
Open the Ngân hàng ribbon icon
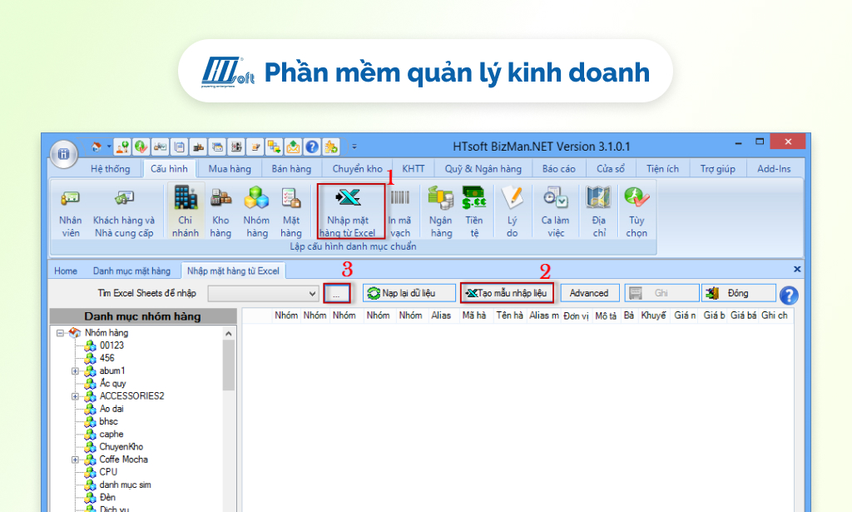coord(441,212)
